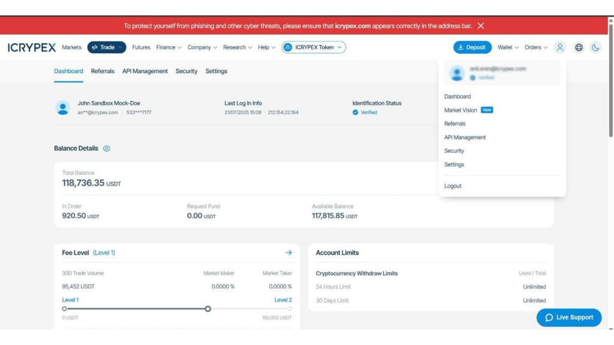Click the 95,452 USDT trade volume
Viewport: 614px width, 345px height.
click(x=79, y=286)
